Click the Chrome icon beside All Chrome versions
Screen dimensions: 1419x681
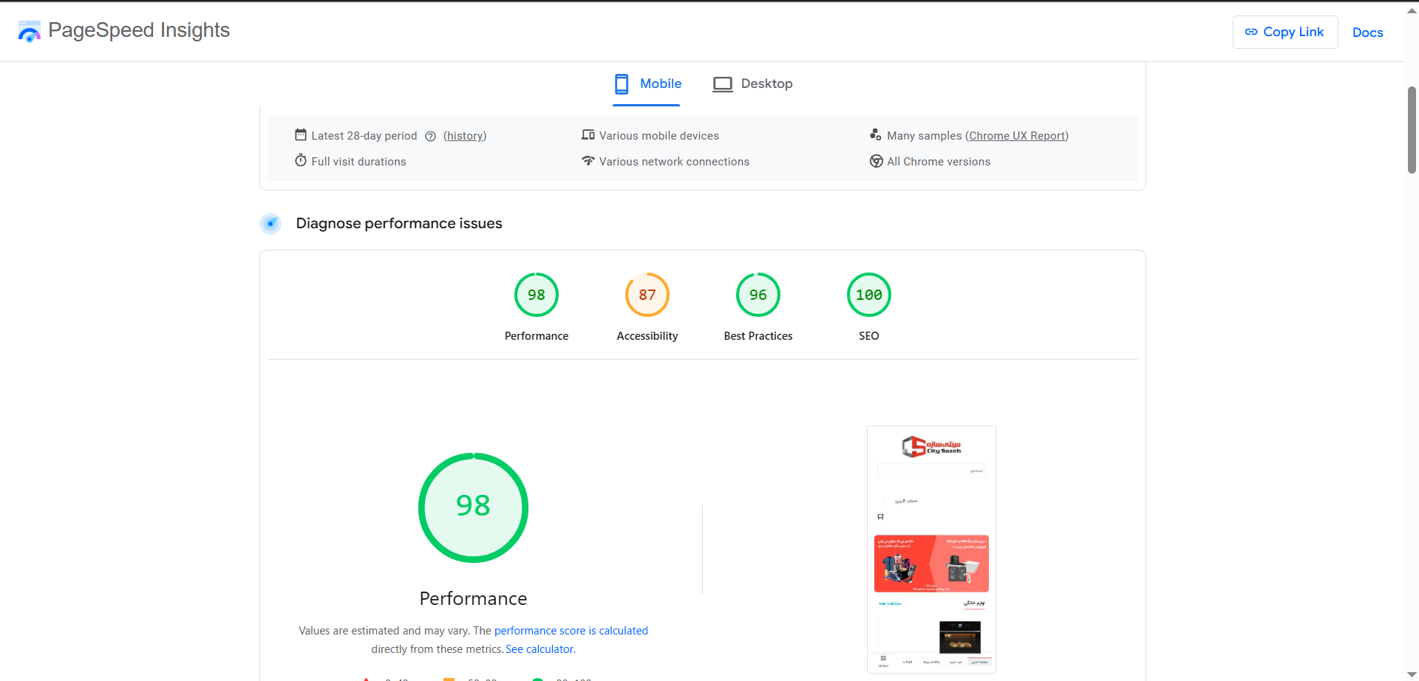coord(876,161)
